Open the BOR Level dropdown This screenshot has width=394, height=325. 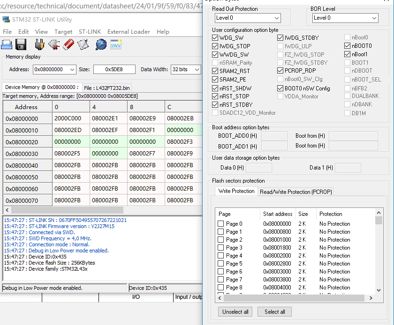(345, 18)
